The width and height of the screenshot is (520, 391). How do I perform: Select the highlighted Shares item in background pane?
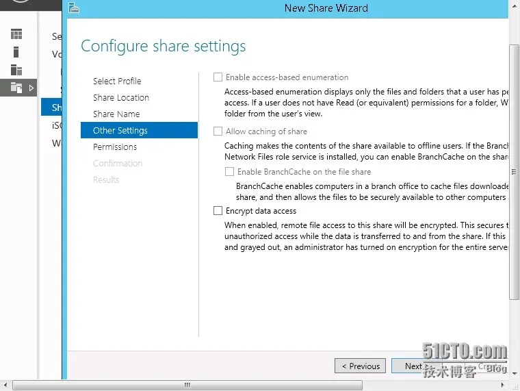[x=52, y=108]
